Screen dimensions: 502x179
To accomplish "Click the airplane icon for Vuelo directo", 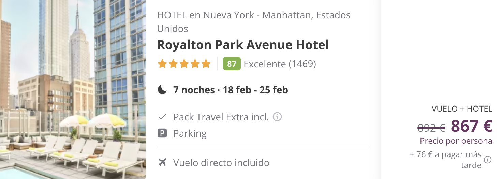I will 162,163.
